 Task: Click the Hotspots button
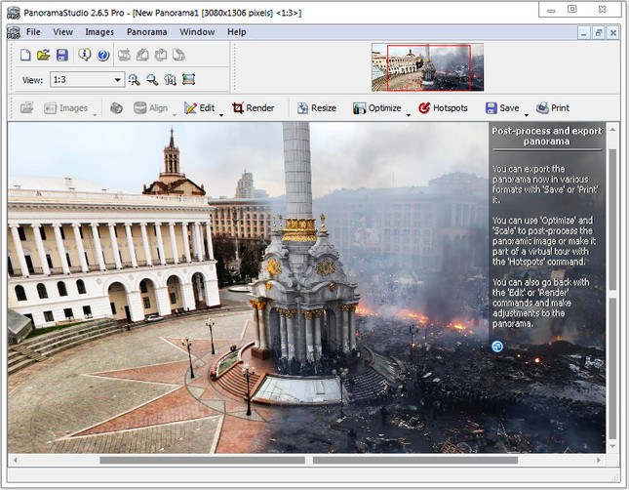(x=443, y=108)
